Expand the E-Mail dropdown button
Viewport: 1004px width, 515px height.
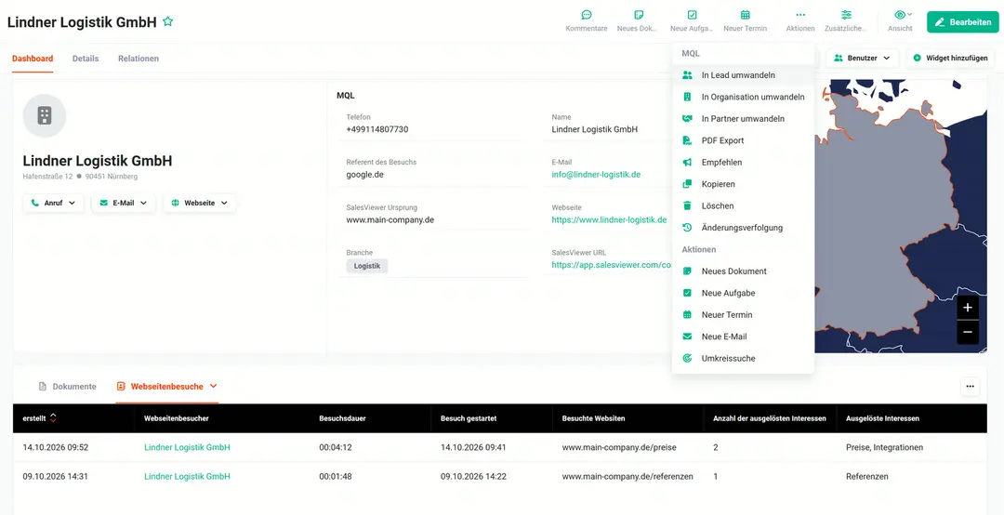click(124, 203)
